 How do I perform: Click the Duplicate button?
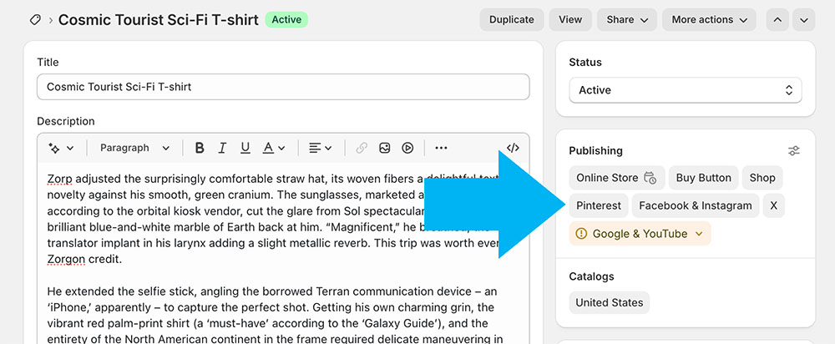(x=512, y=20)
